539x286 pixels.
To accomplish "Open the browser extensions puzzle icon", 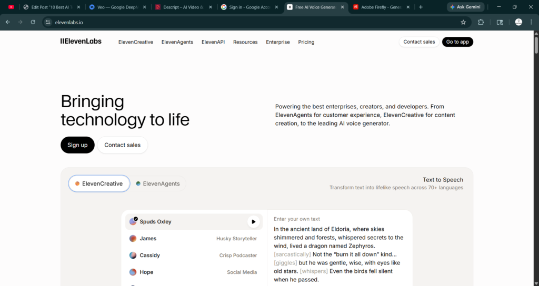I will (481, 22).
